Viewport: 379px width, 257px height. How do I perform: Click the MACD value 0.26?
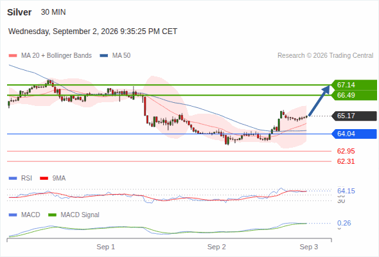click(x=344, y=223)
